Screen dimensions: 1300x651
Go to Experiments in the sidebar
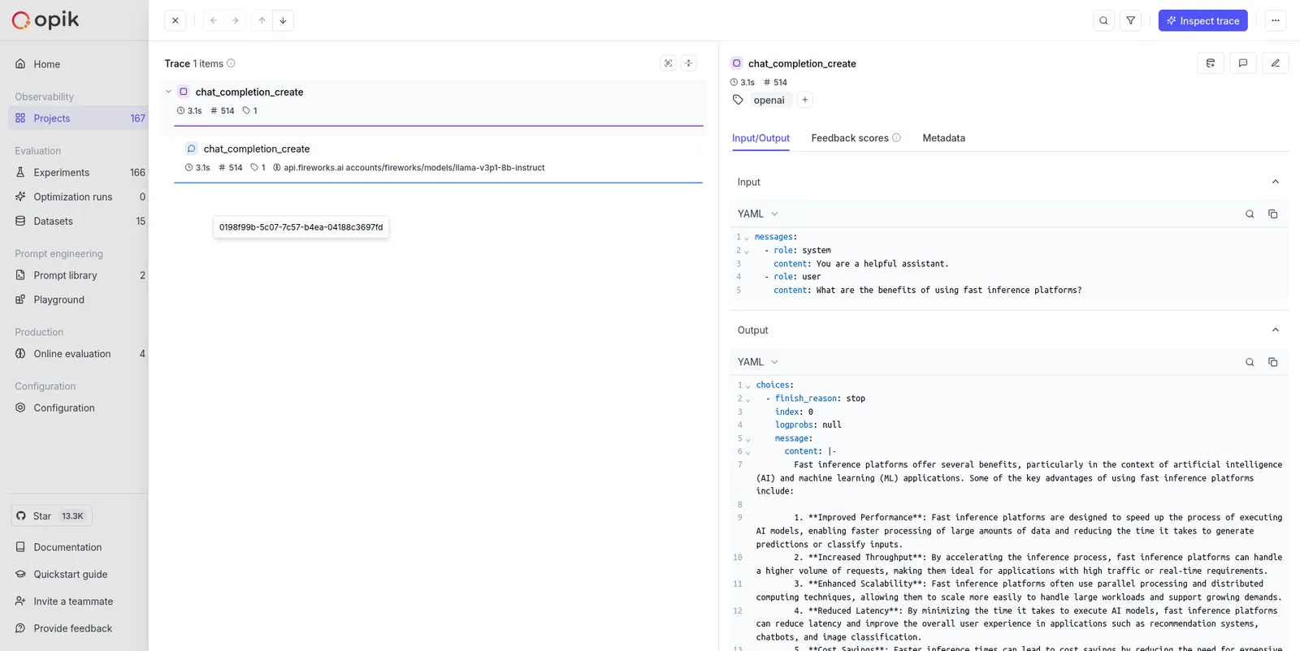tap(78, 172)
